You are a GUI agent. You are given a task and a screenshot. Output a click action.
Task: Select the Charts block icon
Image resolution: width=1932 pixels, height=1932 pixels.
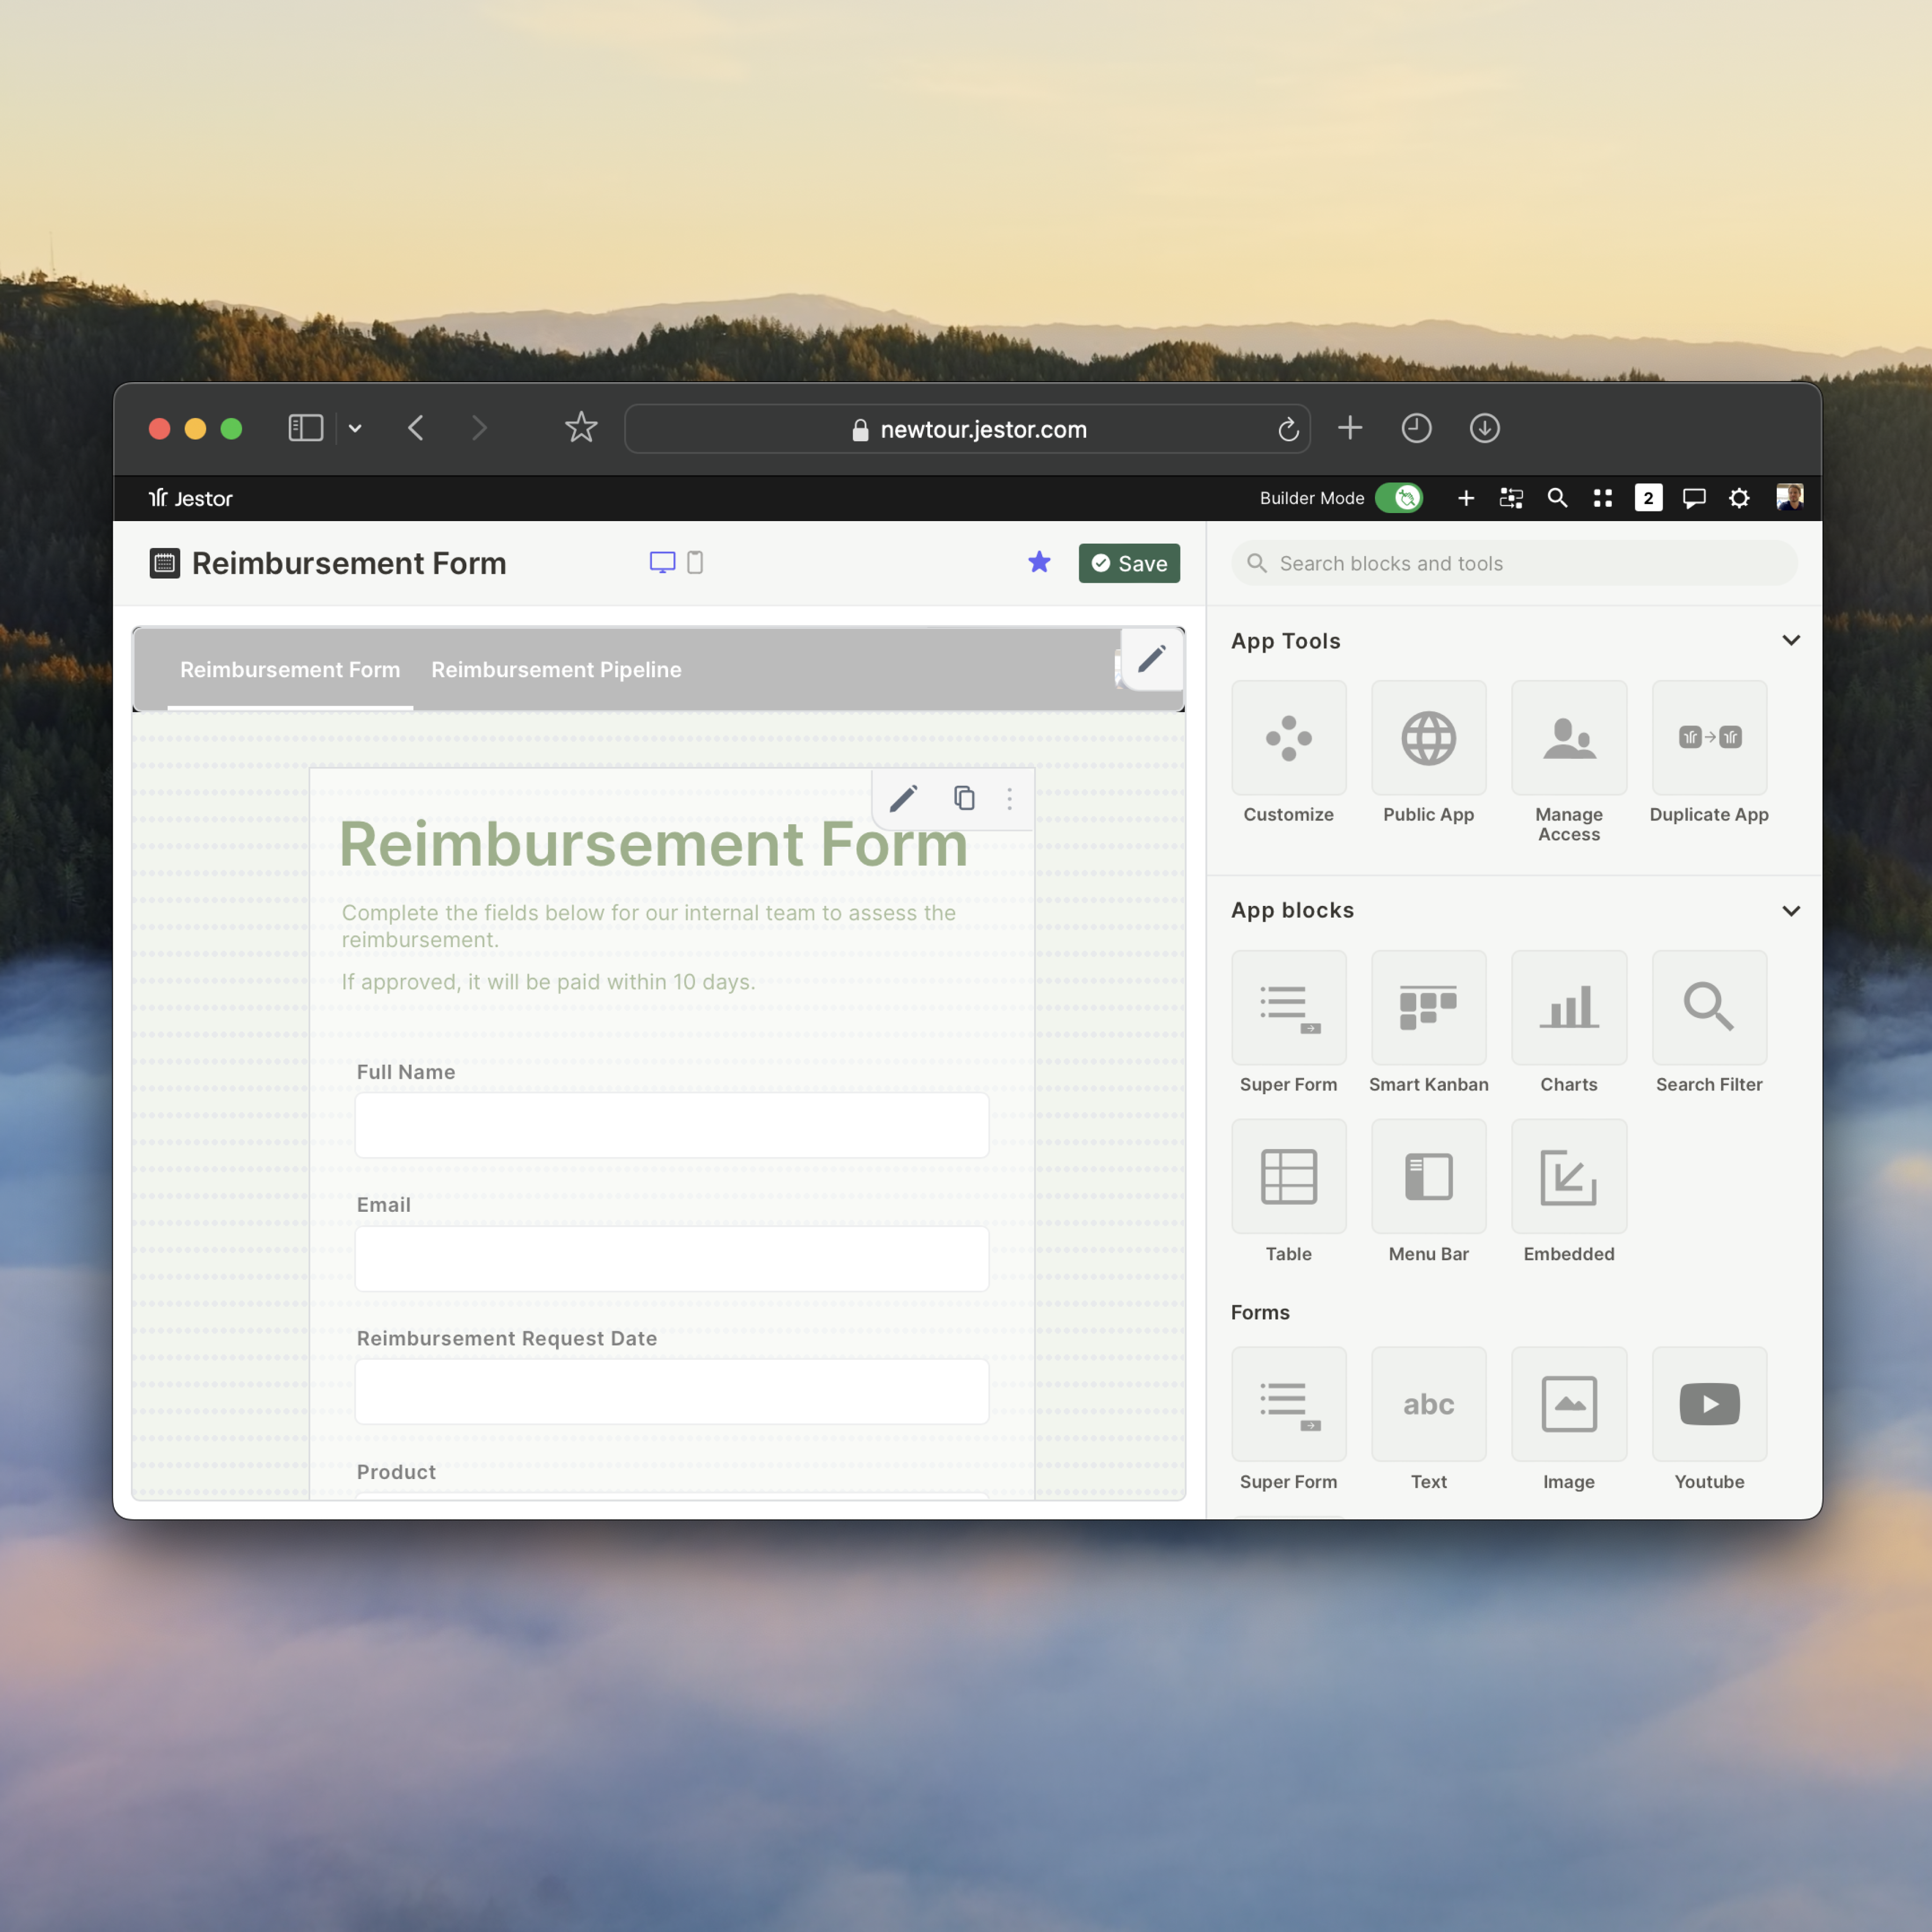pyautogui.click(x=1568, y=1007)
